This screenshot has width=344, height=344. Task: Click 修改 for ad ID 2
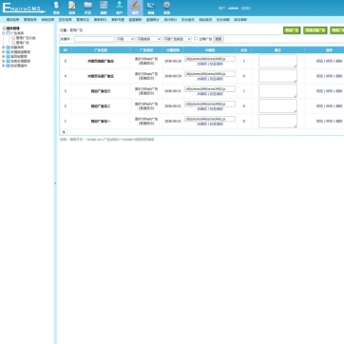click(330, 106)
